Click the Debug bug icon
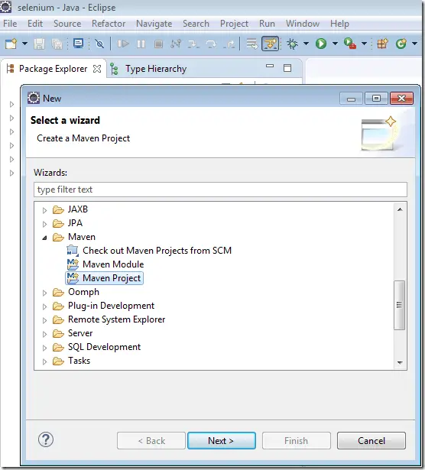425x470 pixels. pos(292,44)
